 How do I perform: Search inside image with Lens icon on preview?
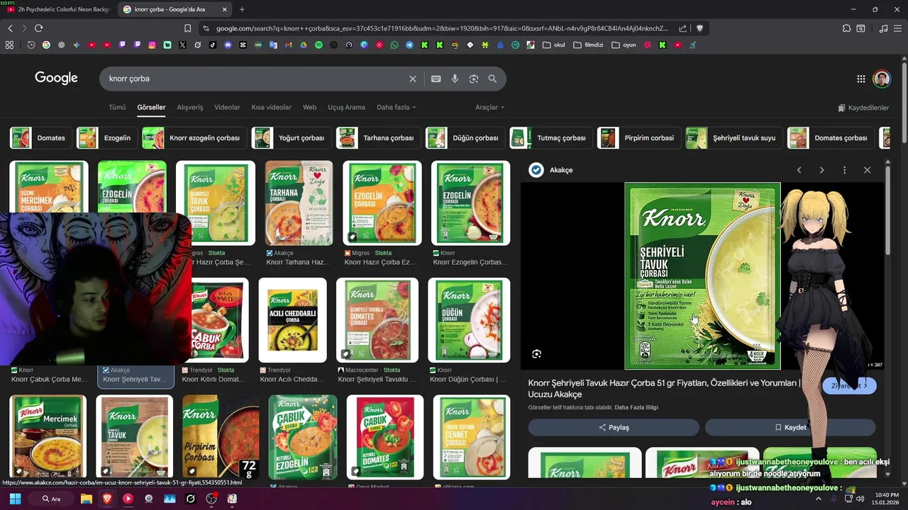(536, 354)
